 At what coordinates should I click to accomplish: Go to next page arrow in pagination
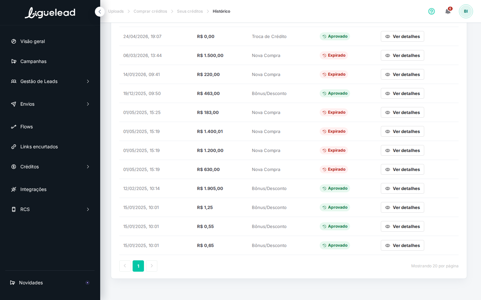tap(152, 266)
